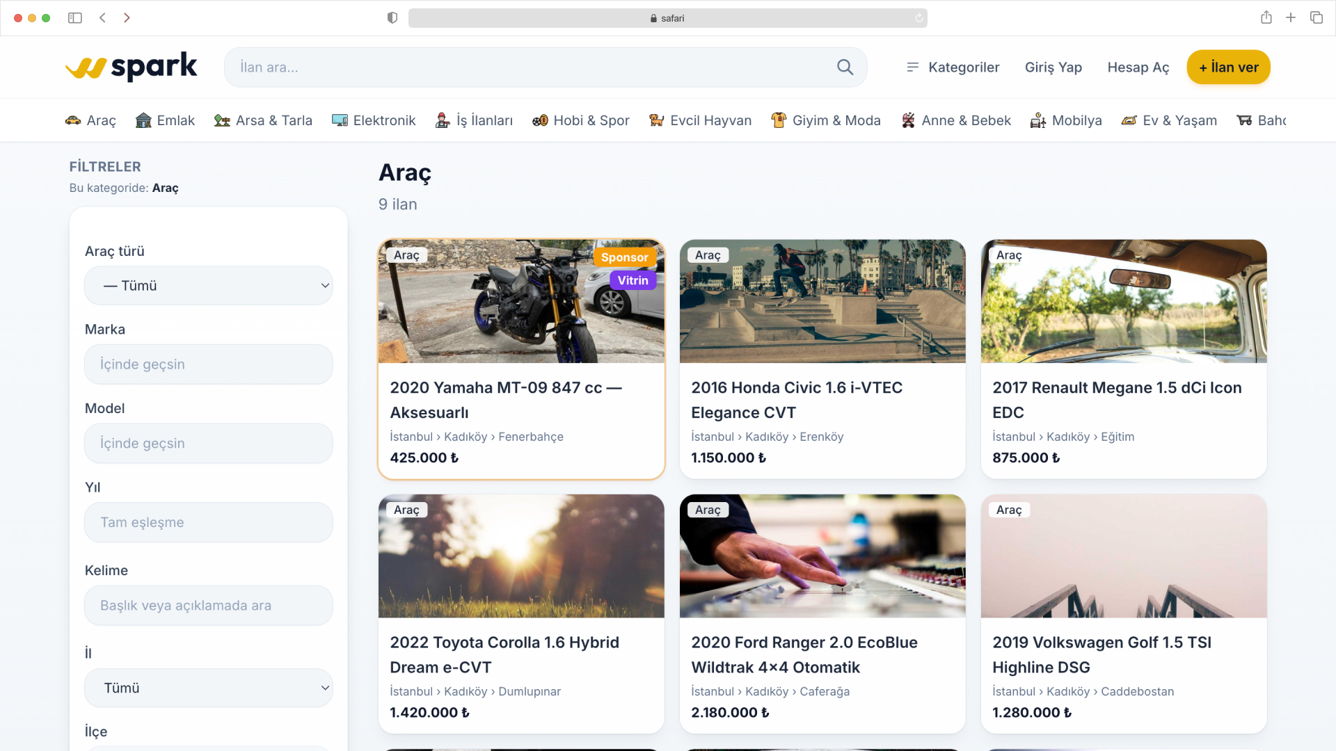The width and height of the screenshot is (1336, 751).
Task: Click the Model filter field
Action: [x=209, y=444]
